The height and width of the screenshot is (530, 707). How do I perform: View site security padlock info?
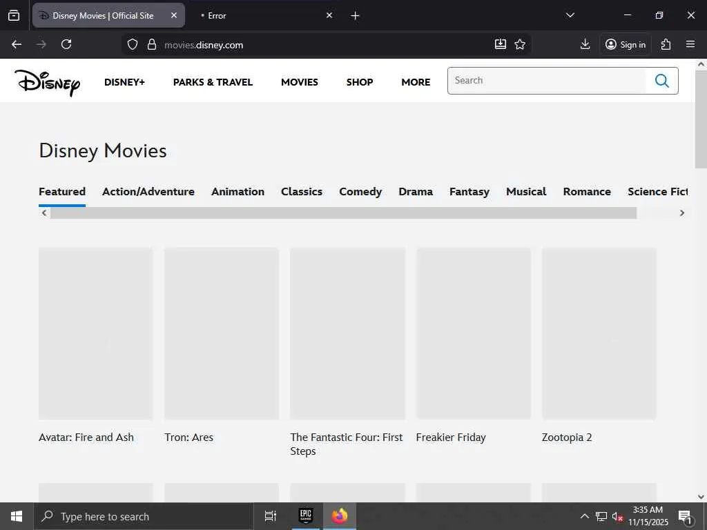click(152, 44)
